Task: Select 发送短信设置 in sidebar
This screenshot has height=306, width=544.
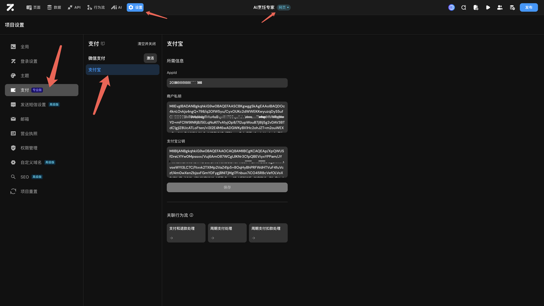Action: click(42, 104)
